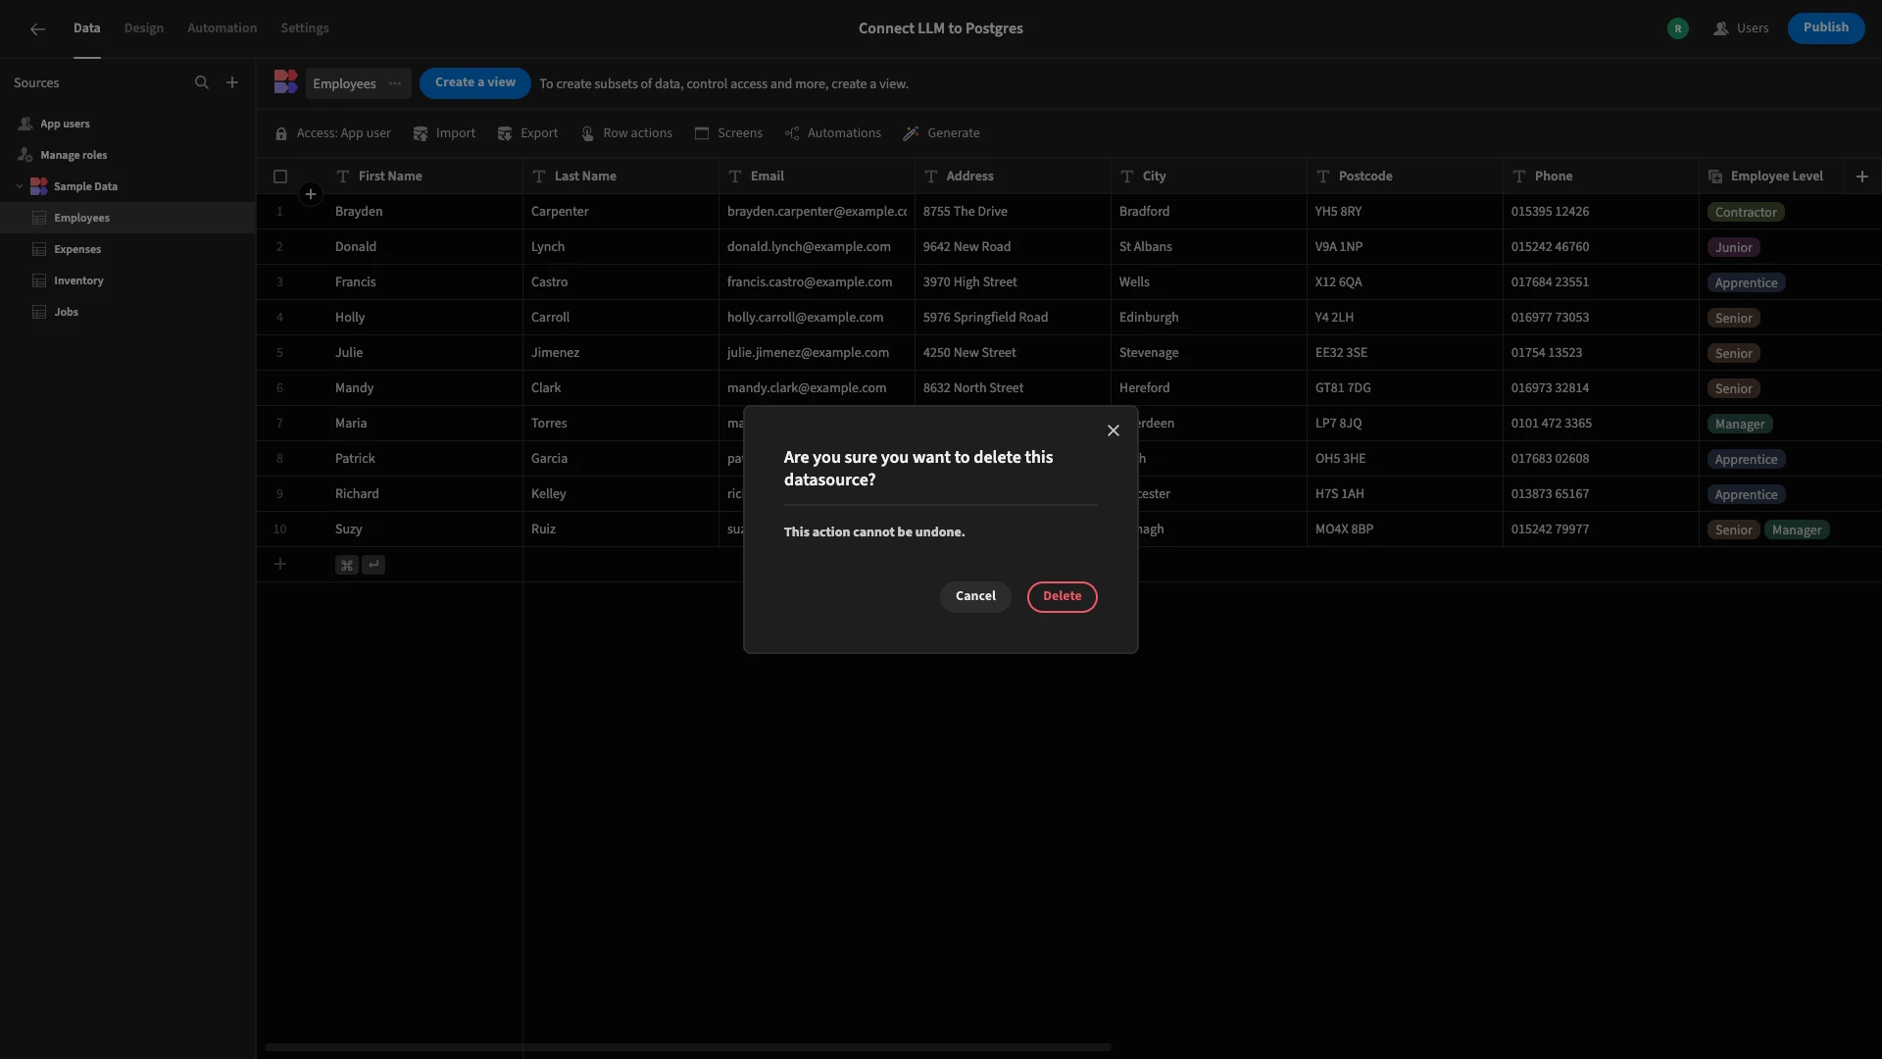Click the Address column header
Viewport: 1882px width, 1059px height.
pyautogui.click(x=1013, y=176)
